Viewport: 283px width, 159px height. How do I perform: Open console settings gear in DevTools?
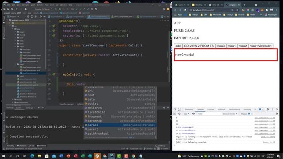(x=277, y=114)
